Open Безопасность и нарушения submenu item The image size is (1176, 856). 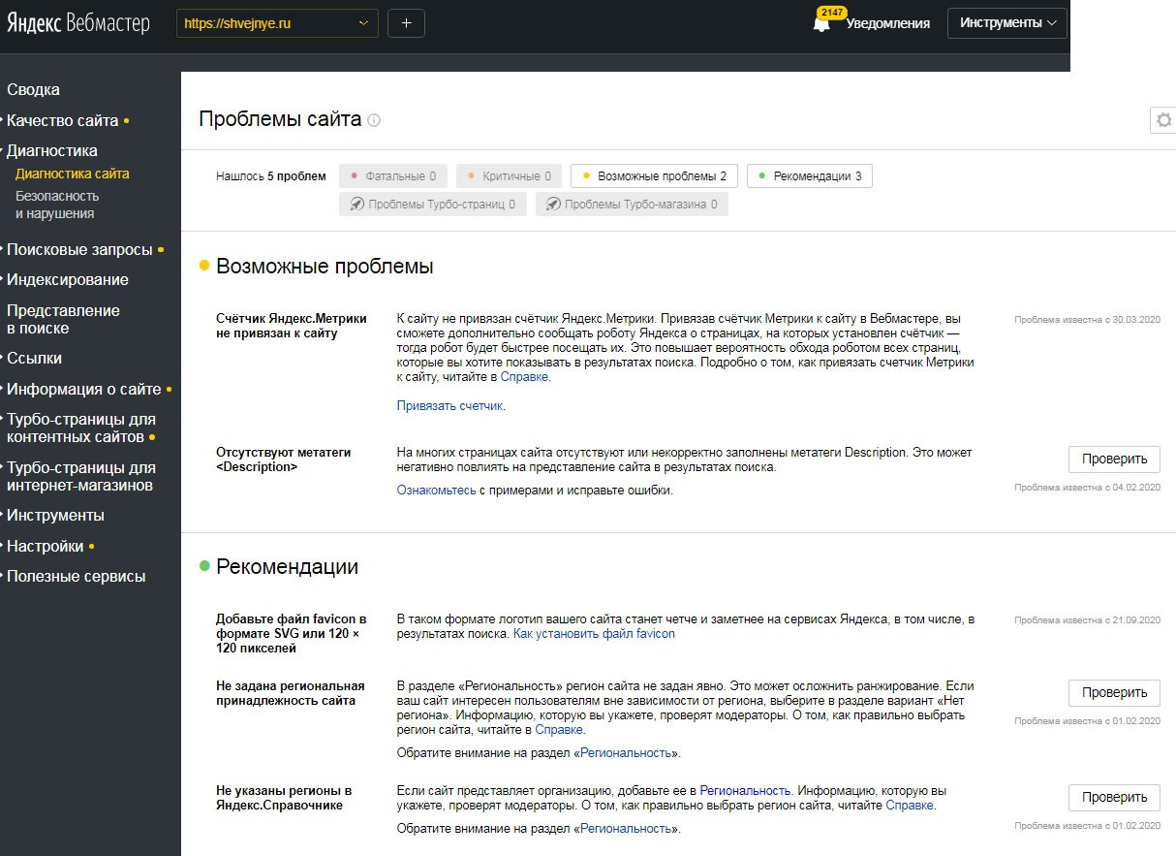57,205
